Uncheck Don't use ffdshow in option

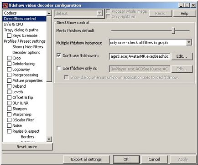coord(59,55)
